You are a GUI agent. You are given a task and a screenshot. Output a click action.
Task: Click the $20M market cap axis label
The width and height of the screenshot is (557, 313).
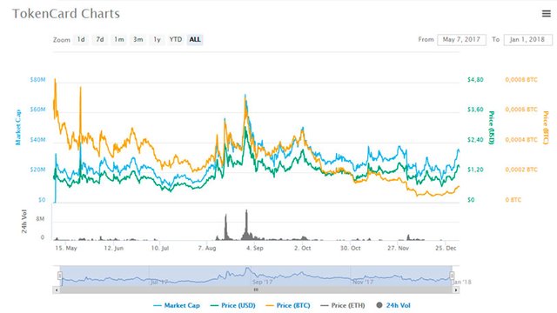click(x=37, y=170)
